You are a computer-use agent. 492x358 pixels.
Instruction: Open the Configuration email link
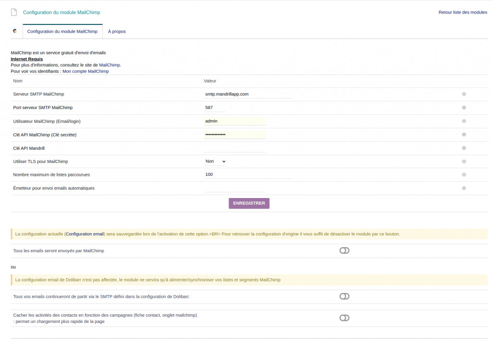(85, 234)
